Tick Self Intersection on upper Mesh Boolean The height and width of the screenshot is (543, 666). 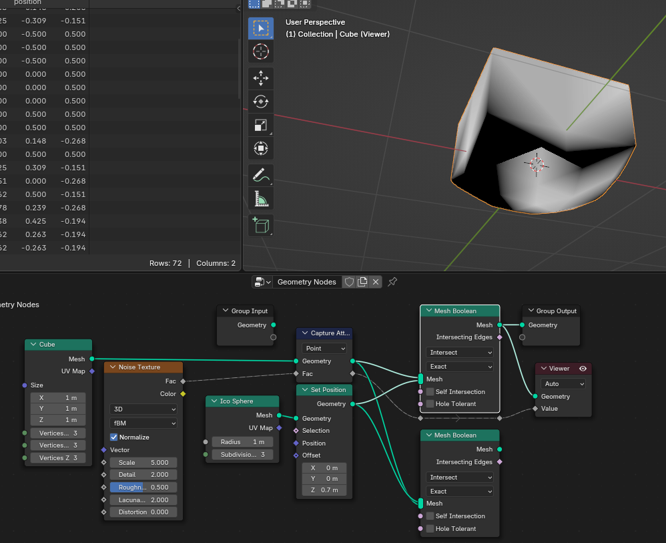pos(430,391)
